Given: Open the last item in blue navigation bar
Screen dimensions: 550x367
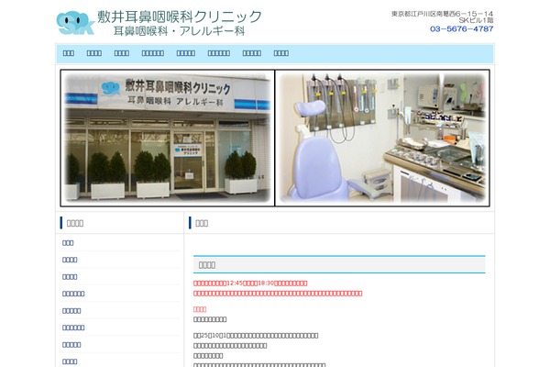Looking at the screenshot, I should tap(281, 53).
